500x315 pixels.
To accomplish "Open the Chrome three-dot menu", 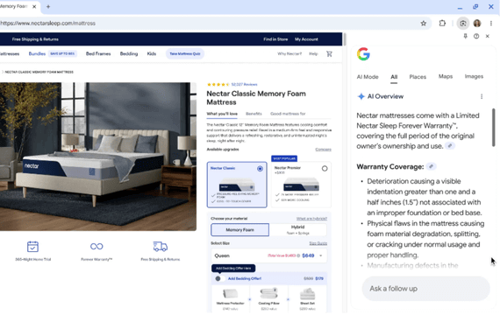I will coord(491,24).
